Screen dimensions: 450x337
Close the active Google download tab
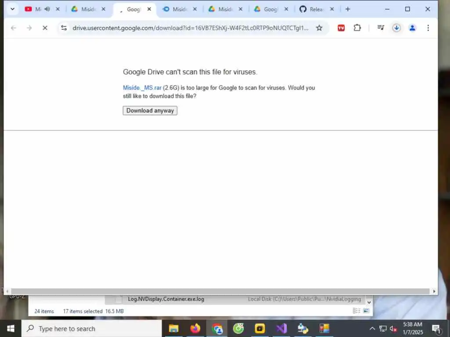click(x=149, y=9)
